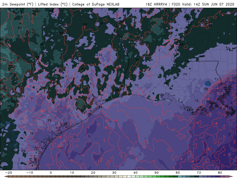Click the "F020 Valid: 14Z SUN JUN 07 2020" text

point(203,4)
